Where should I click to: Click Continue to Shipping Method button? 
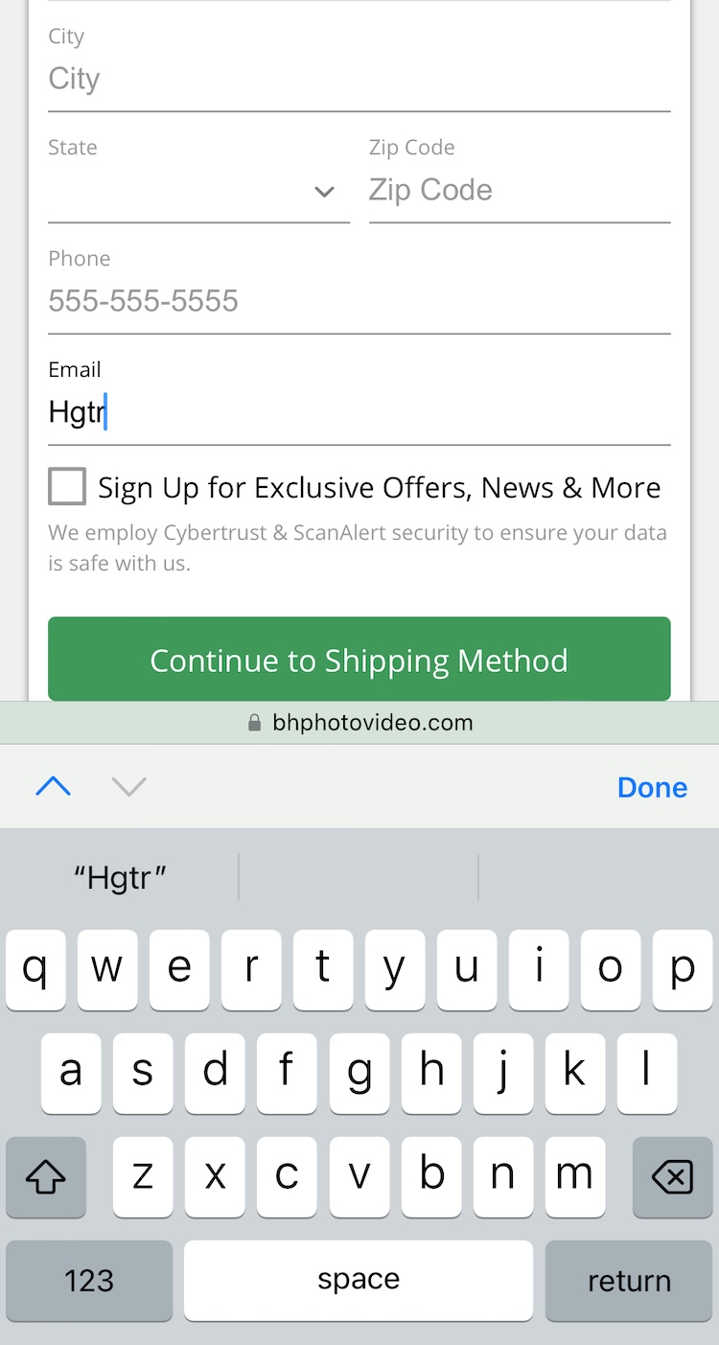pyautogui.click(x=359, y=660)
